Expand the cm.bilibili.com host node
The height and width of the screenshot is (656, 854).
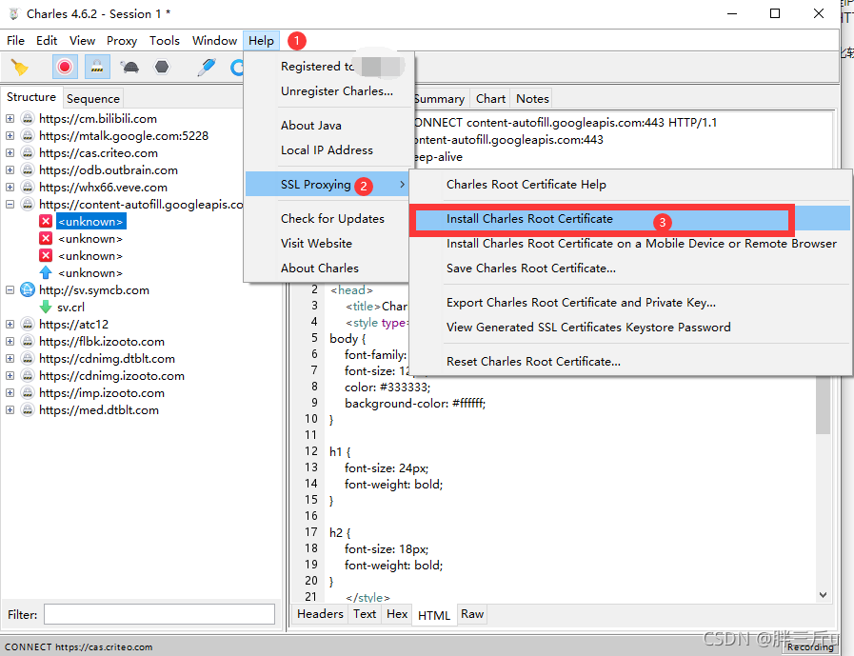point(10,118)
